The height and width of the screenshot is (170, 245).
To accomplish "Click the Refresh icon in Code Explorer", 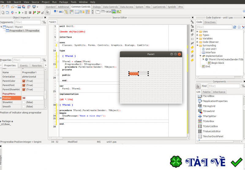I will tap(235, 27).
